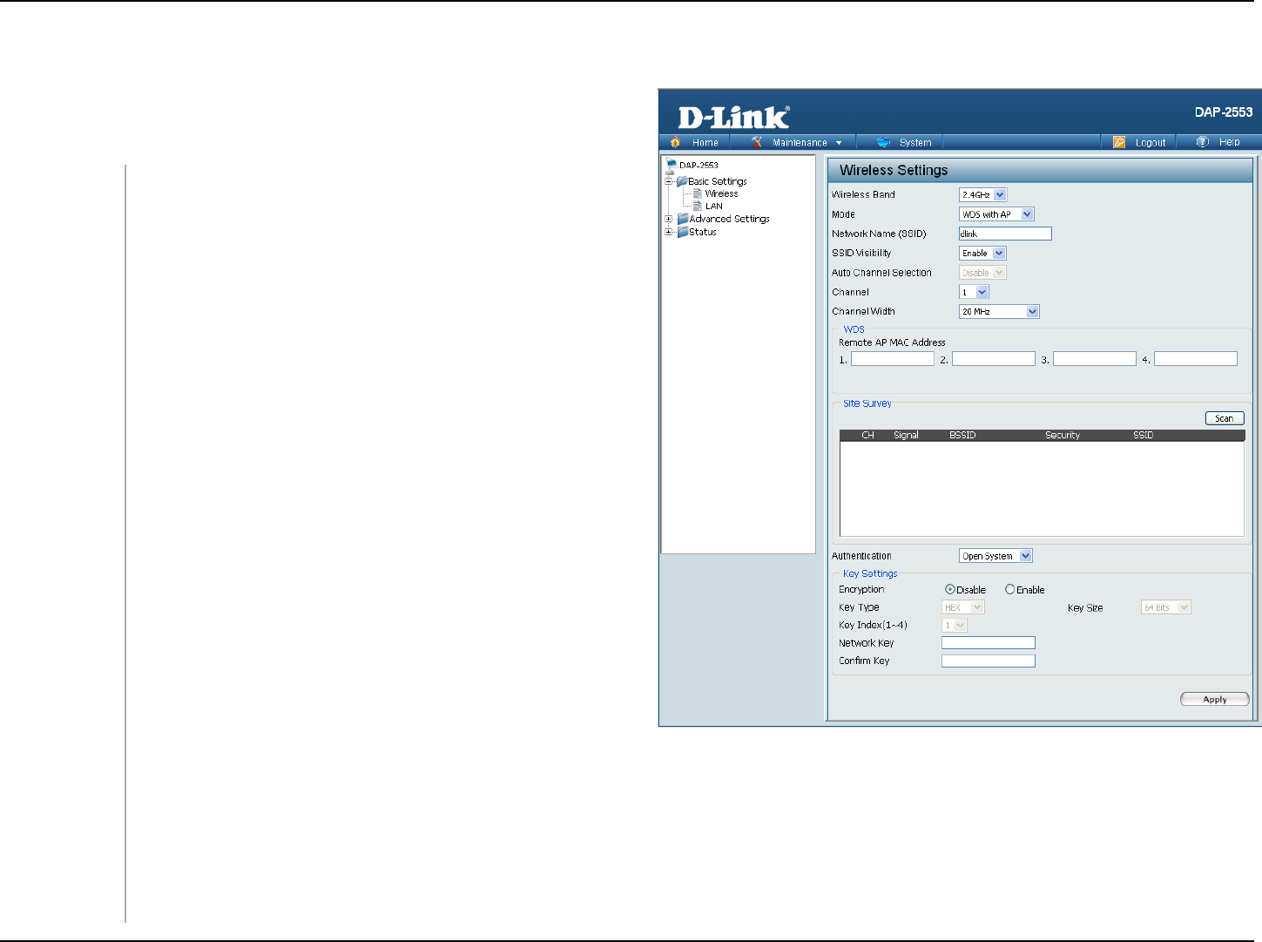Click the Wireless Settings page title
The image size is (1262, 942).
tap(894, 170)
